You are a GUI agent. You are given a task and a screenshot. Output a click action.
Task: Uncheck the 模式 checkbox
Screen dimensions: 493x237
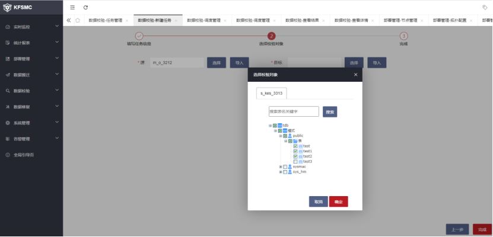tap(280, 130)
